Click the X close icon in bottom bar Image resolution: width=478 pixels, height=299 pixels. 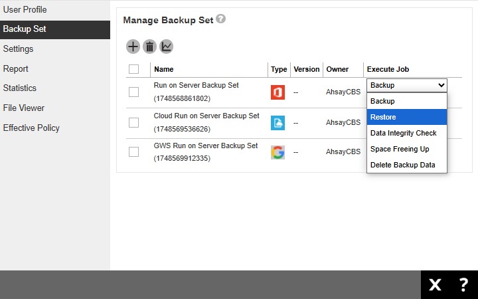click(435, 285)
